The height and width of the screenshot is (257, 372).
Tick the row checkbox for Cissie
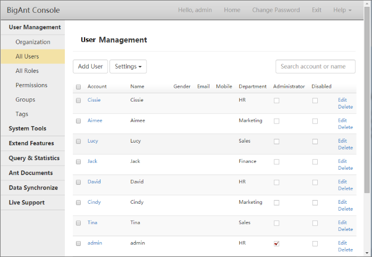pyautogui.click(x=79, y=100)
